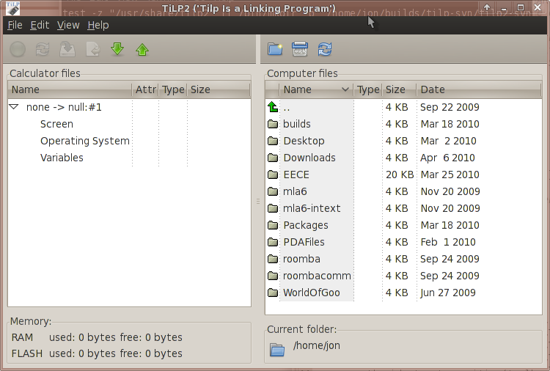Click the grayed-out ready status circle icon
Viewport: 550px width, 371px height.
coord(18,49)
